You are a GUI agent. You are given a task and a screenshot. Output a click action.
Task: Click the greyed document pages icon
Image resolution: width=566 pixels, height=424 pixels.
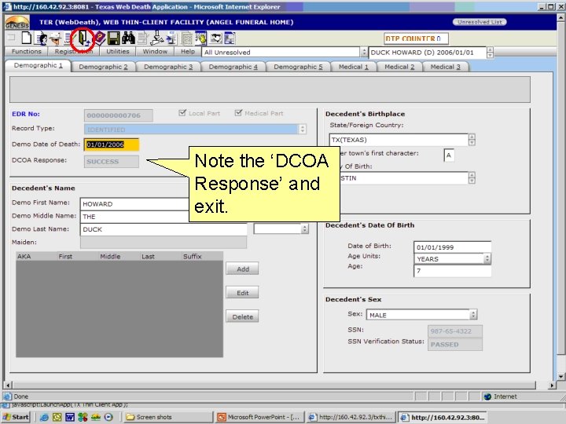coord(142,38)
